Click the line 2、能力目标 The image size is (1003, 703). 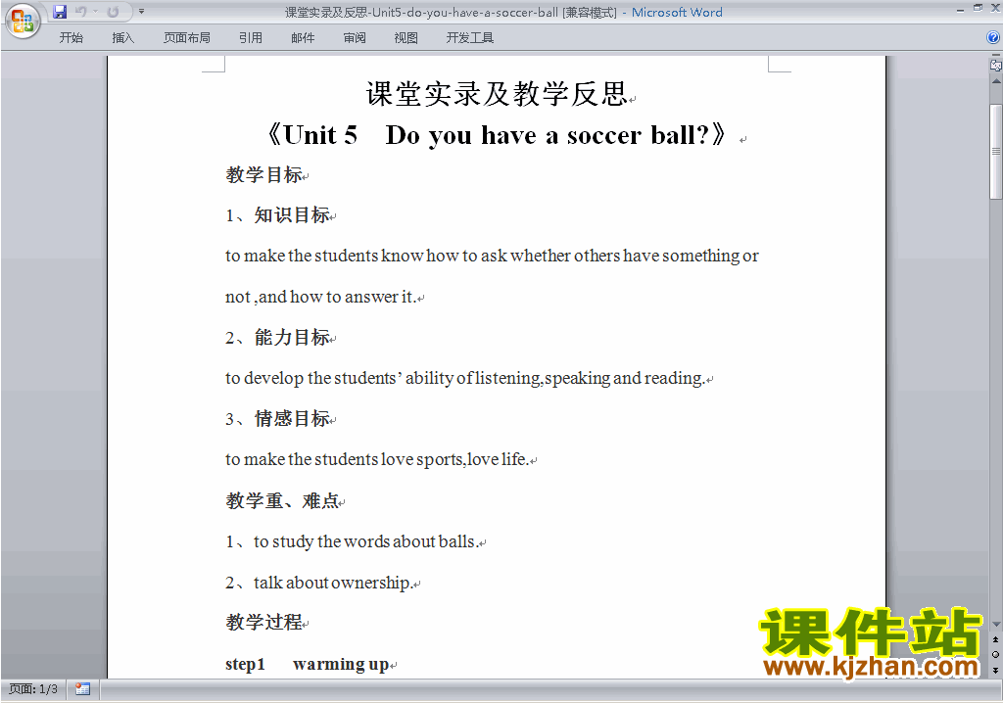277,337
